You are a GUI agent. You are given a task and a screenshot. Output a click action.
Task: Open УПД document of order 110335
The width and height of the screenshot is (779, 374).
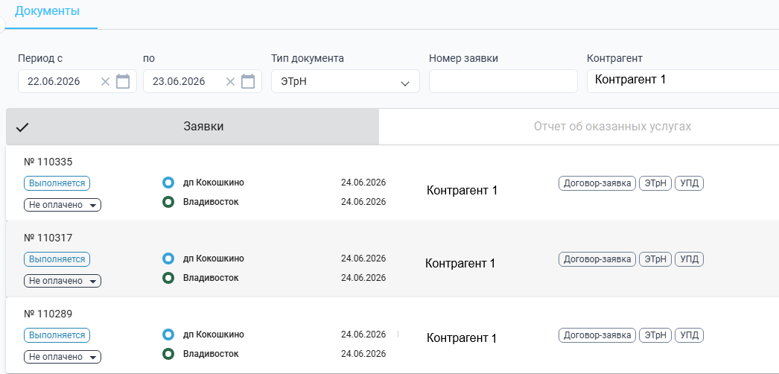tap(689, 183)
